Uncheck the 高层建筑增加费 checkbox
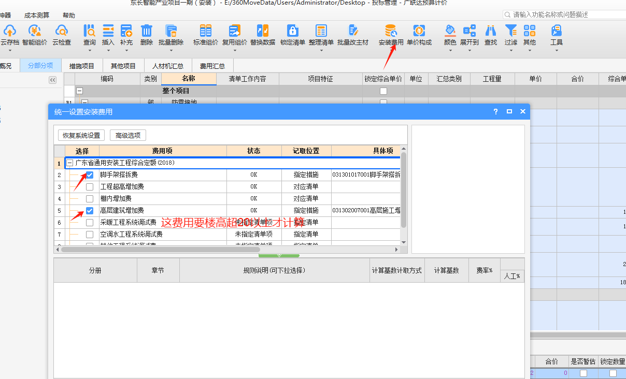The image size is (626, 379). (90, 211)
